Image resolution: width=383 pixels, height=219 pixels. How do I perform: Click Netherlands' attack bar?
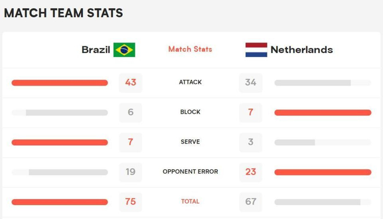click(x=322, y=83)
